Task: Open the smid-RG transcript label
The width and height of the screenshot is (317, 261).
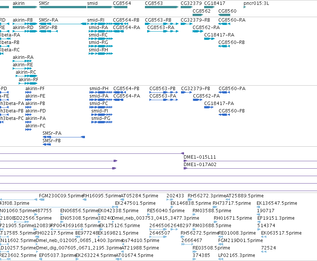Action: (x=98, y=42)
